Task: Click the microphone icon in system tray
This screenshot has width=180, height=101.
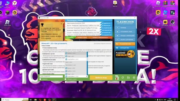Action: click(157, 100)
